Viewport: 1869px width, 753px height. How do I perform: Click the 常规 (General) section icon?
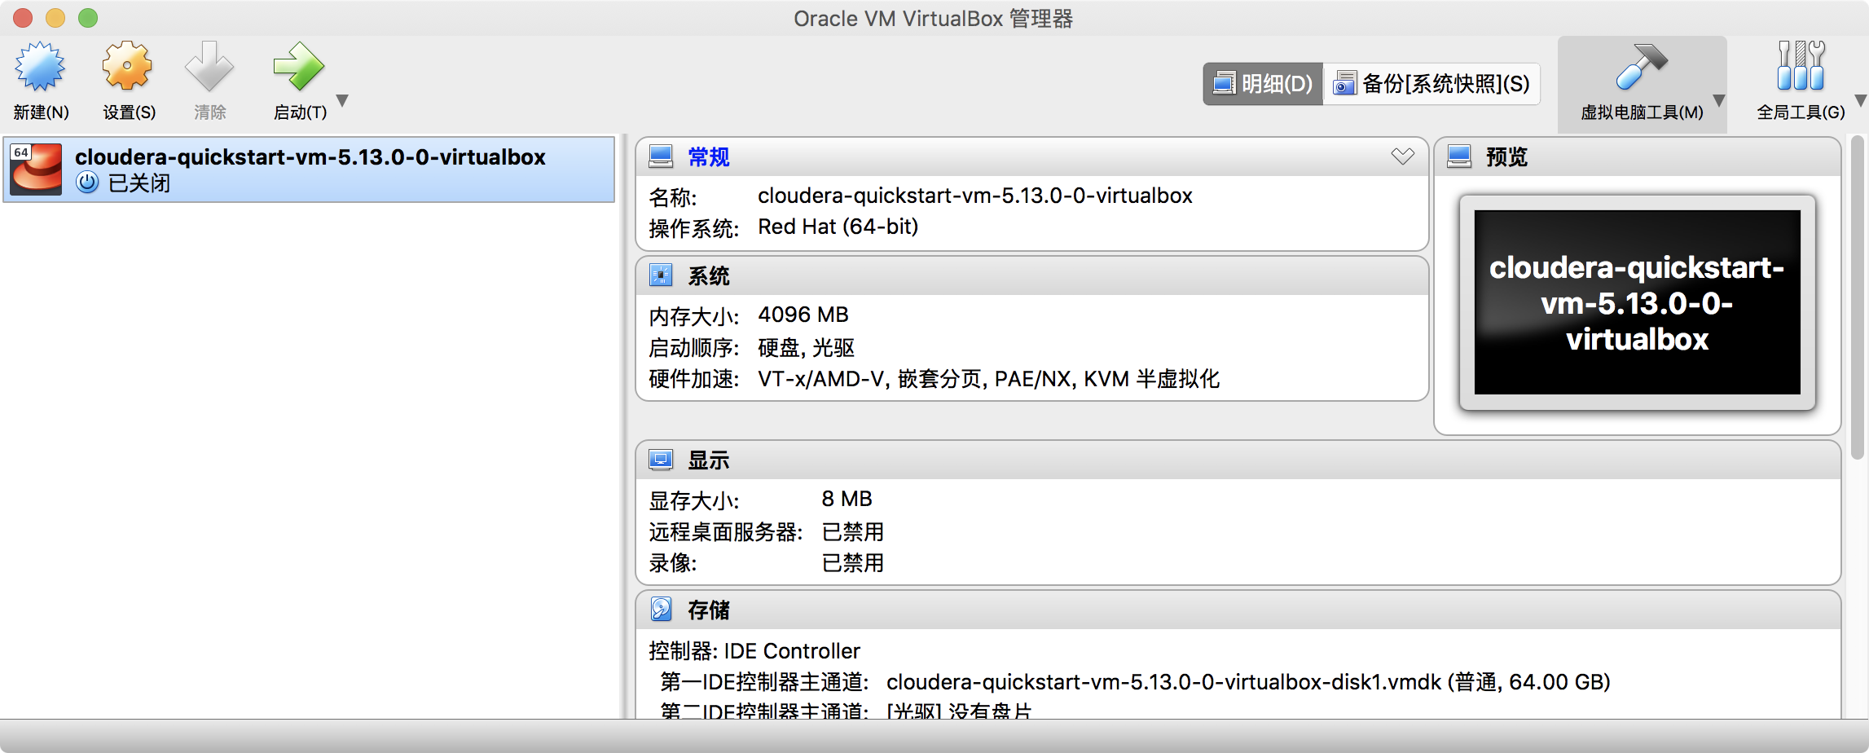pyautogui.click(x=661, y=156)
